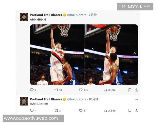
Task: Open Trail Blazers avatar on first tweet
Action: tap(24, 17)
